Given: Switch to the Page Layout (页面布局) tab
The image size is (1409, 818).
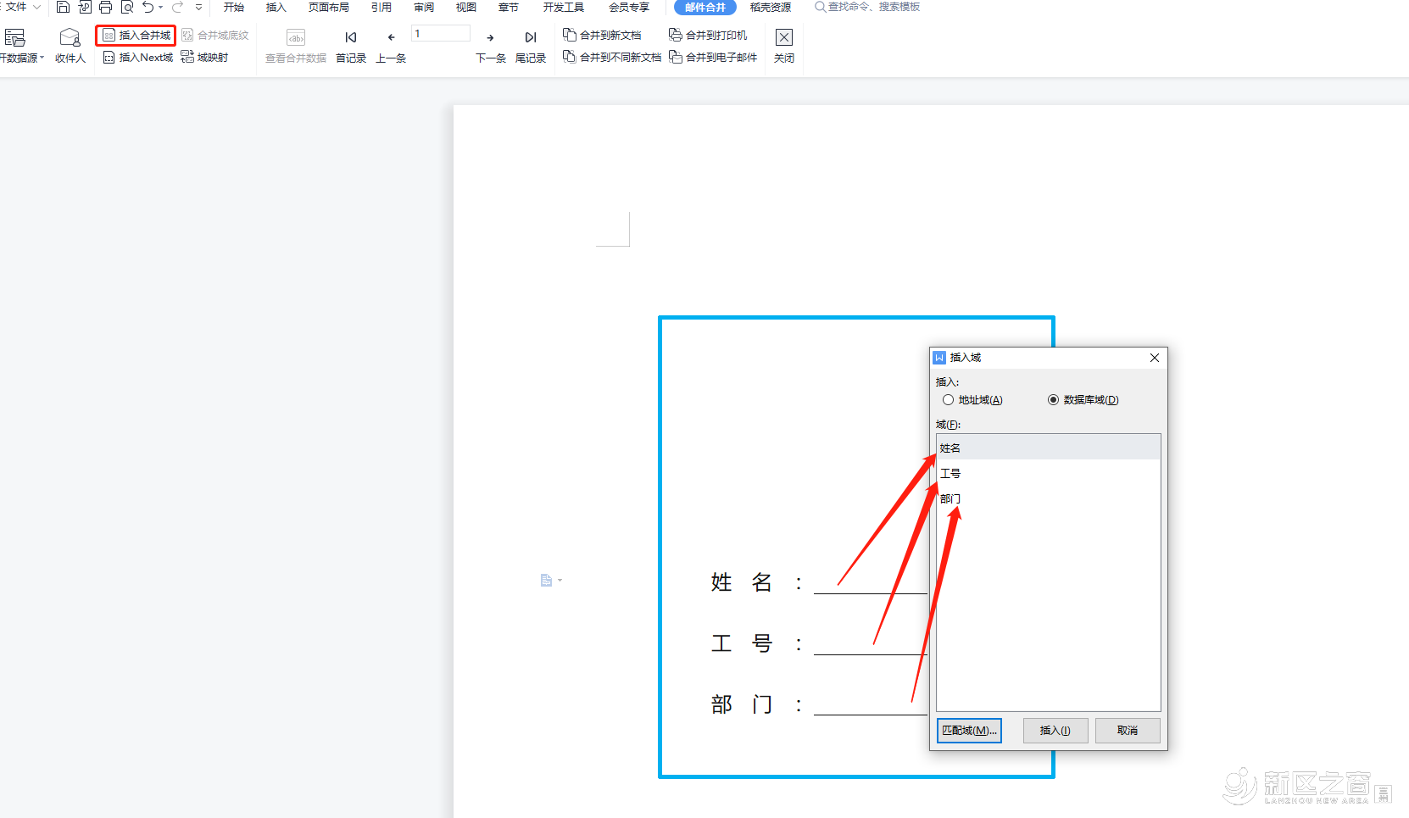Looking at the screenshot, I should pos(328,8).
